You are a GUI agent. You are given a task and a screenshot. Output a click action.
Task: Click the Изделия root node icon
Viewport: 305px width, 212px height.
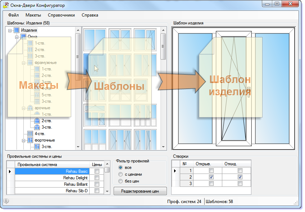pyautogui.click(x=17, y=30)
